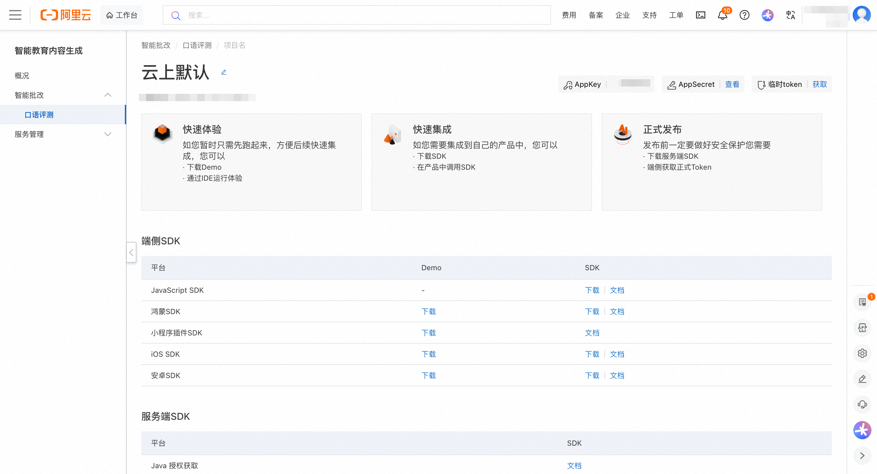Select 口语评测 in the sidebar

tap(39, 115)
